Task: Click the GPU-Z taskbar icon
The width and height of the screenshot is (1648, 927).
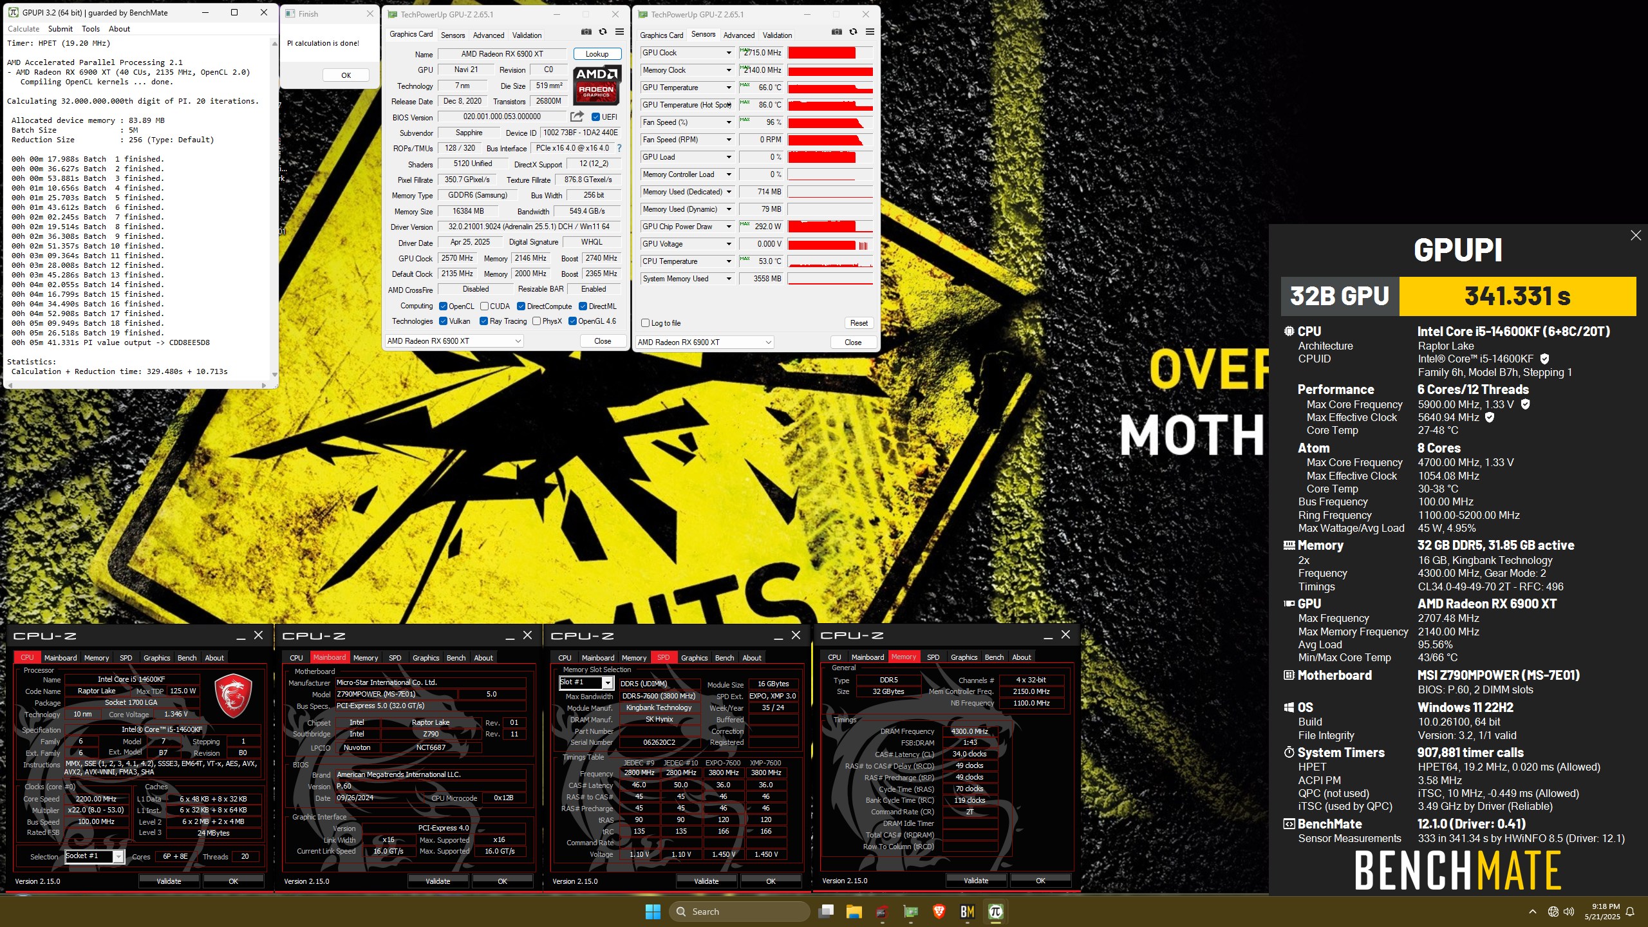Action: coord(910,912)
